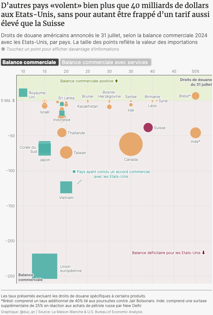This screenshot has height=315, width=213.
Task: Click the Indonésie square marker
Action: [62, 113]
